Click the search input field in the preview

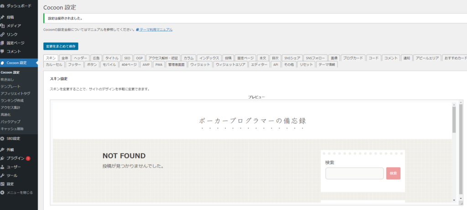click(x=354, y=174)
